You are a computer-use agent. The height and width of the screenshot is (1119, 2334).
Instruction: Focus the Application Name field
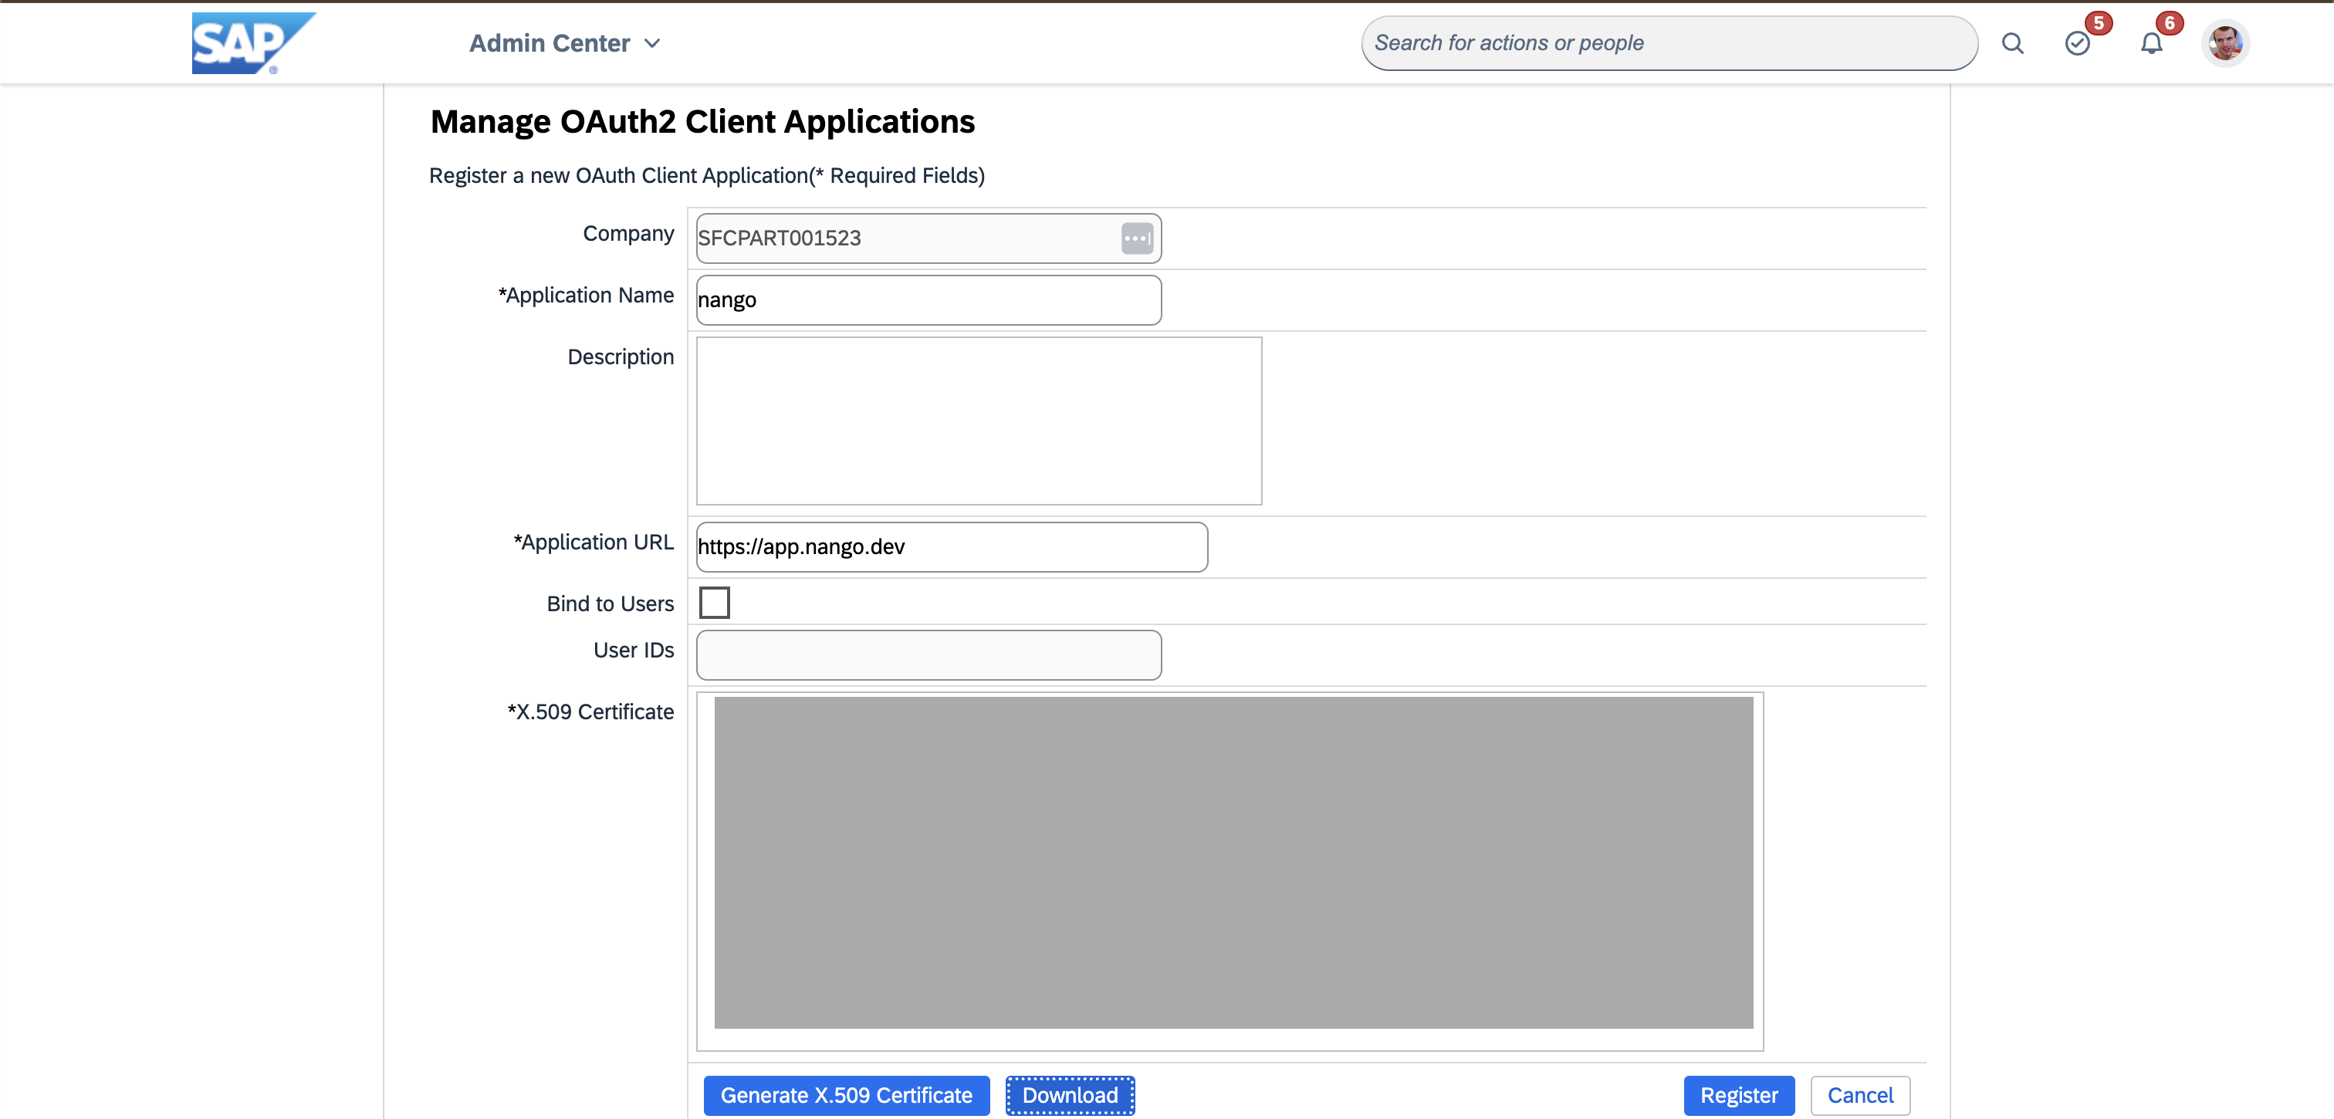click(929, 300)
